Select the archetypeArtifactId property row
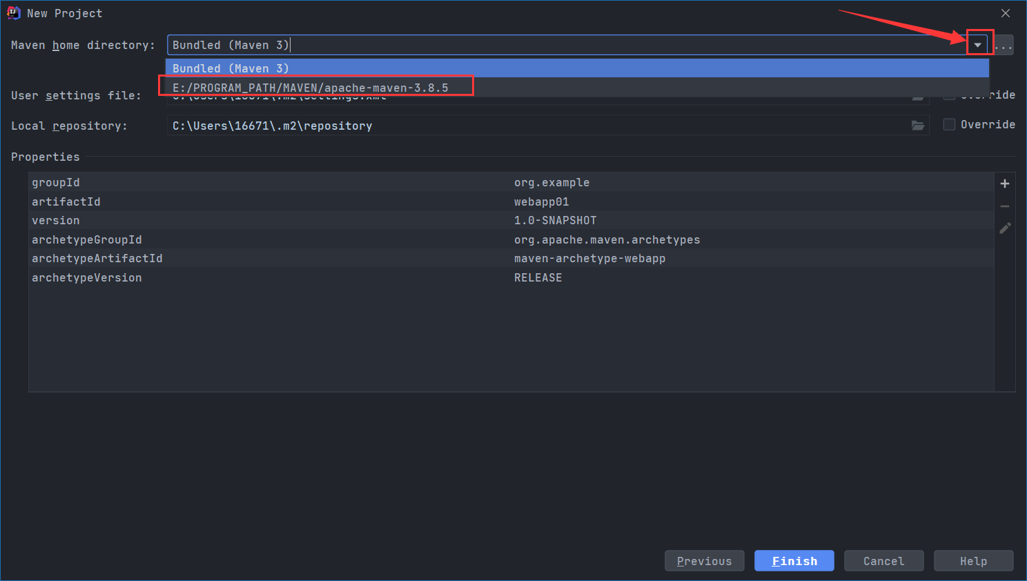Screen dimensions: 1027x581 (x=511, y=258)
